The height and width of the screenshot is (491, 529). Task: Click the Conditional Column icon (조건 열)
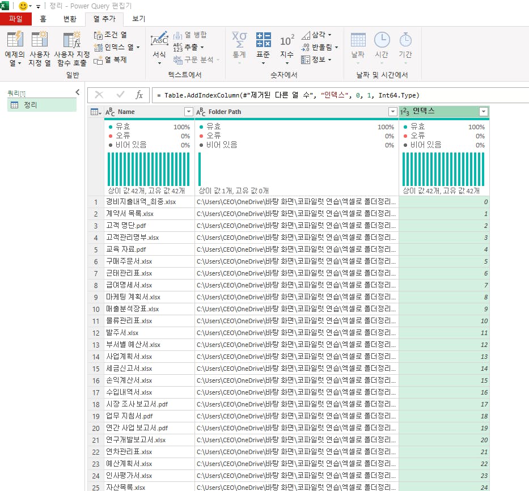click(98, 35)
